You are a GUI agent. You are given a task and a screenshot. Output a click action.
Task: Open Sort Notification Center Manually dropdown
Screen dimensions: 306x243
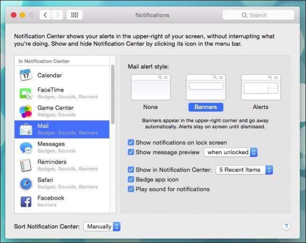pos(102,227)
